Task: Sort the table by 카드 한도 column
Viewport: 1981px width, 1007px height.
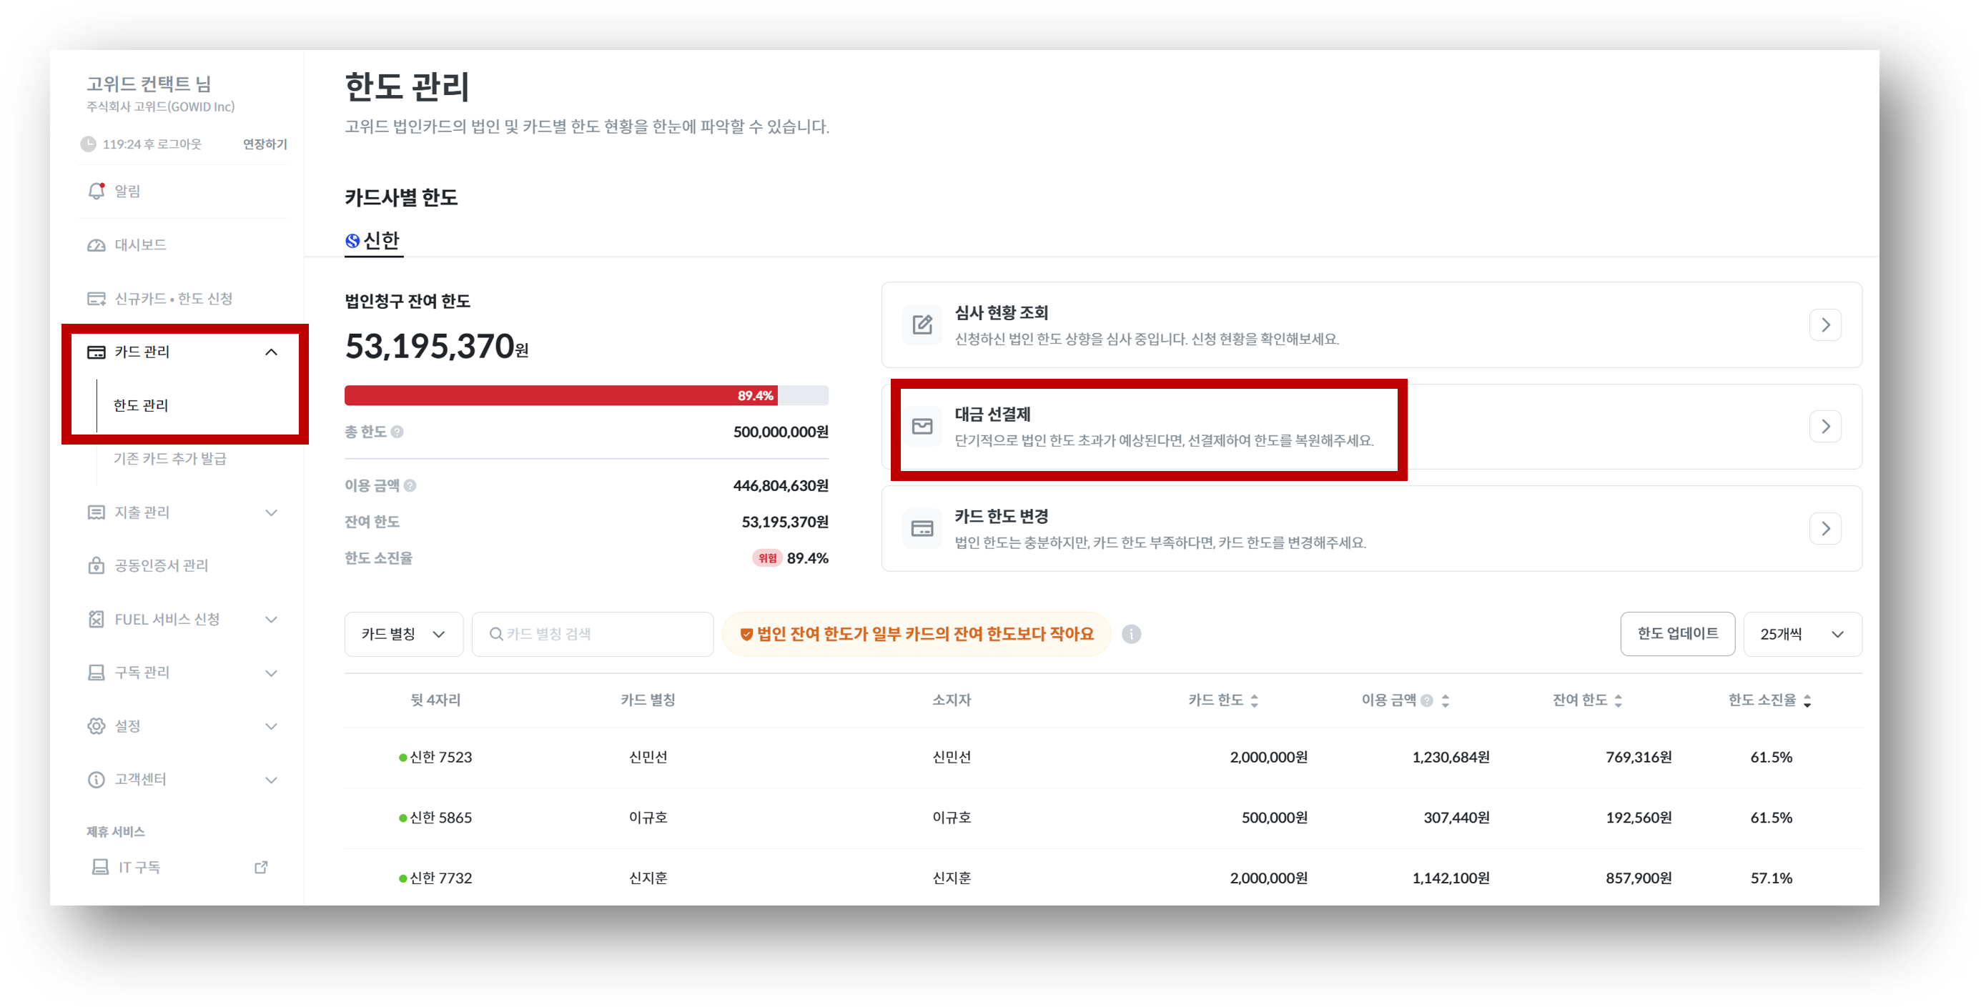Action: pos(1253,700)
